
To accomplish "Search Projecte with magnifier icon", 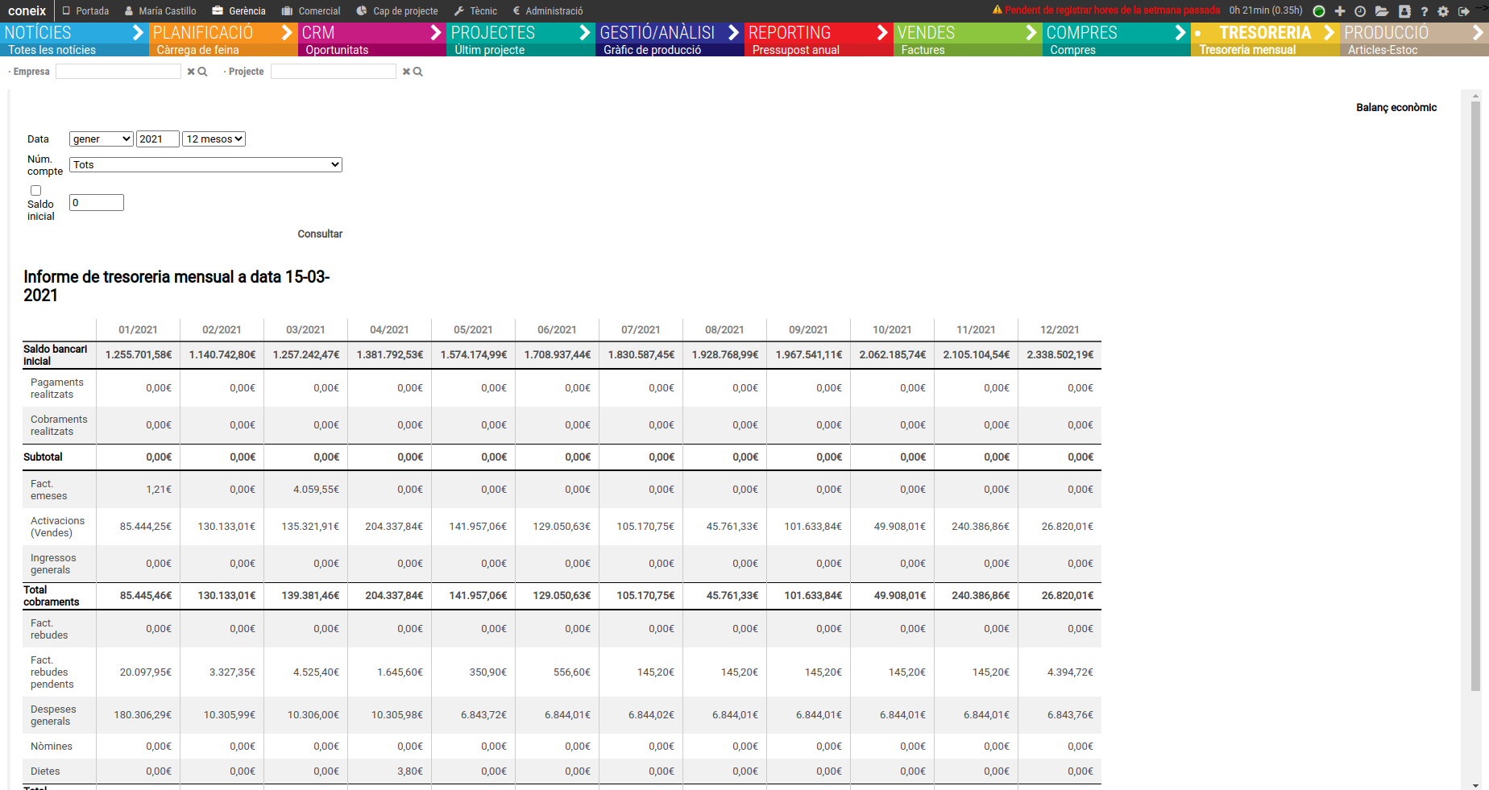I will tap(418, 72).
